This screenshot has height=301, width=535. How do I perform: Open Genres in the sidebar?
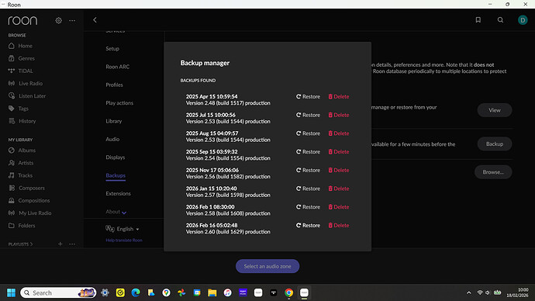(22, 58)
